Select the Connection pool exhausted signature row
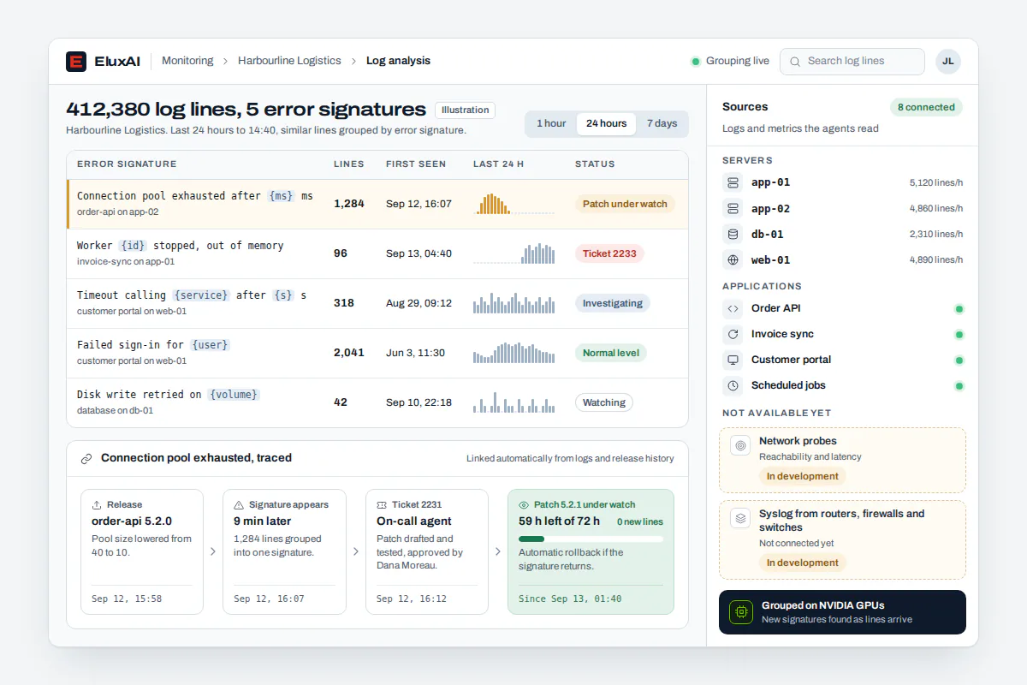 (x=377, y=204)
